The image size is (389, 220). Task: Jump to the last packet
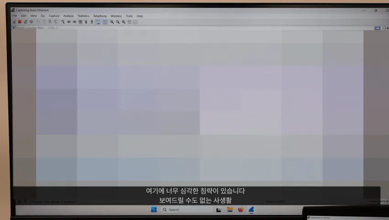click(x=92, y=22)
